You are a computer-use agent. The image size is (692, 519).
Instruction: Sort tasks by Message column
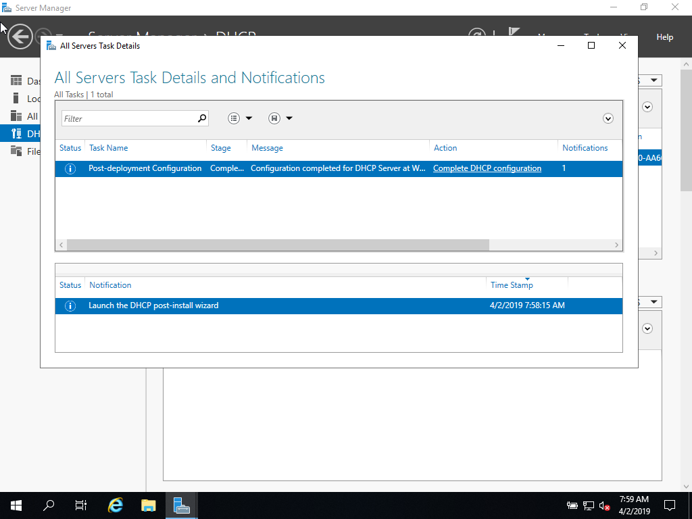[x=267, y=148]
